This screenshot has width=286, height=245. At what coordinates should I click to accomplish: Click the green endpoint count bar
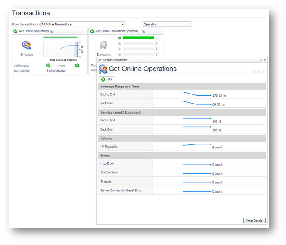(x=138, y=38)
